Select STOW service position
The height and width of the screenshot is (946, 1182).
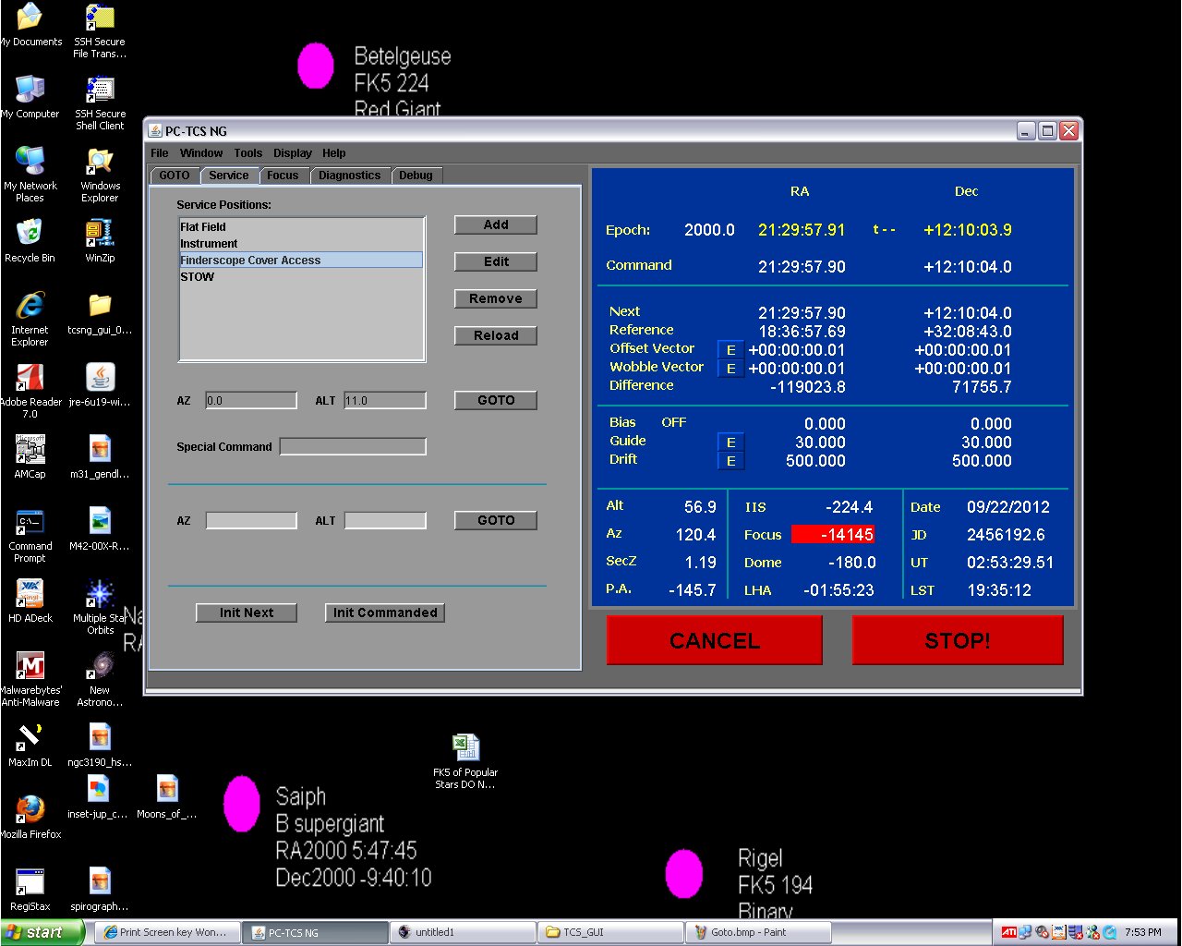click(x=301, y=276)
